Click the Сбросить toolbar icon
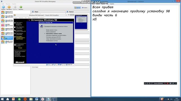The width and height of the screenshot is (181, 101). click(x=15, y=8)
